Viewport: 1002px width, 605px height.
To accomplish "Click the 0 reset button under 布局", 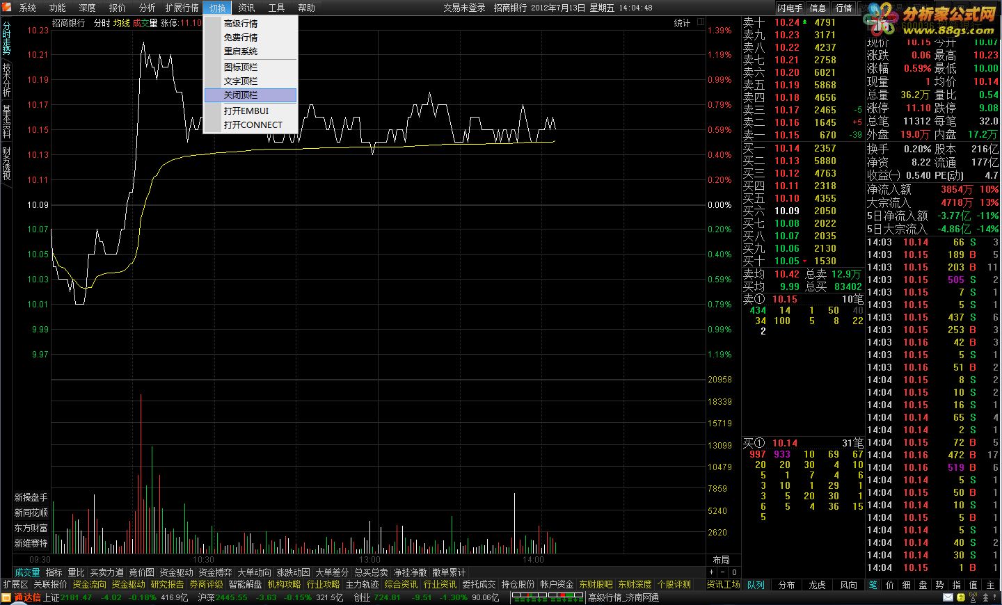I will pyautogui.click(x=734, y=572).
